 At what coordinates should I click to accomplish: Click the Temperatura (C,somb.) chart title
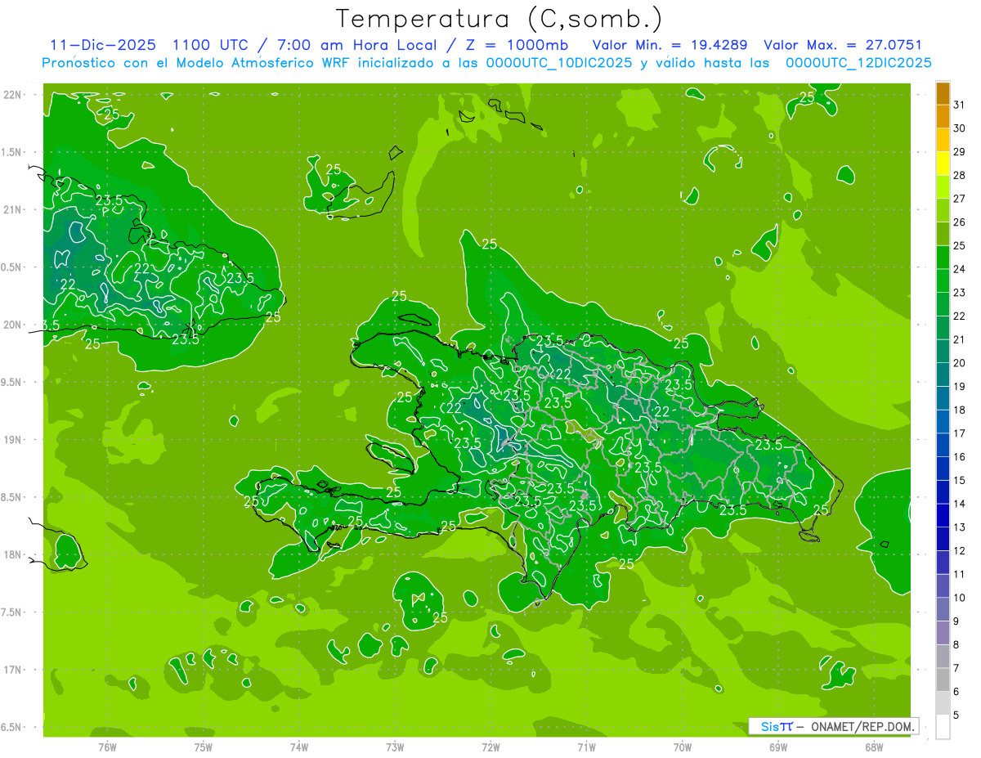coord(499,18)
